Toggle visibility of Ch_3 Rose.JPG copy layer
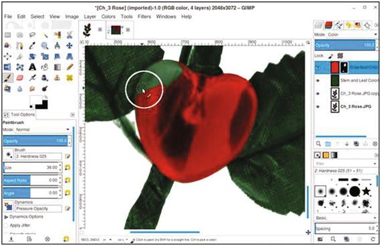The height and width of the screenshot is (246, 381). click(x=318, y=93)
